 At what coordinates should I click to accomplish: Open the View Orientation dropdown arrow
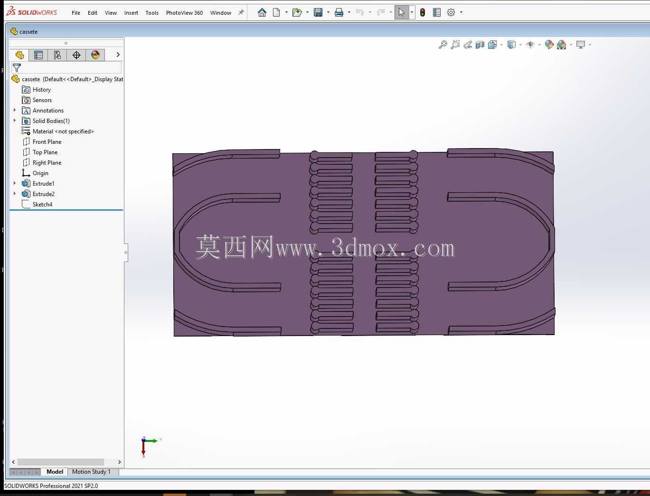501,45
